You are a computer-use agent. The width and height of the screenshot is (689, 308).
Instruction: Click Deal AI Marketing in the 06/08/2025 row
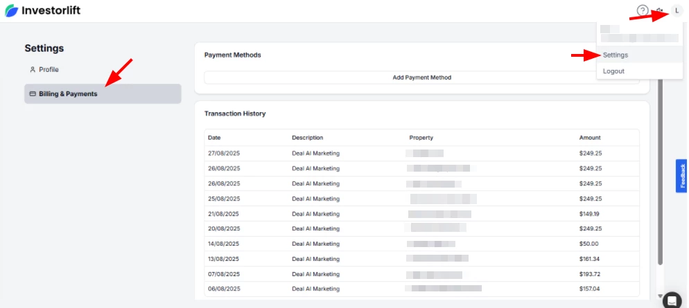pos(316,289)
